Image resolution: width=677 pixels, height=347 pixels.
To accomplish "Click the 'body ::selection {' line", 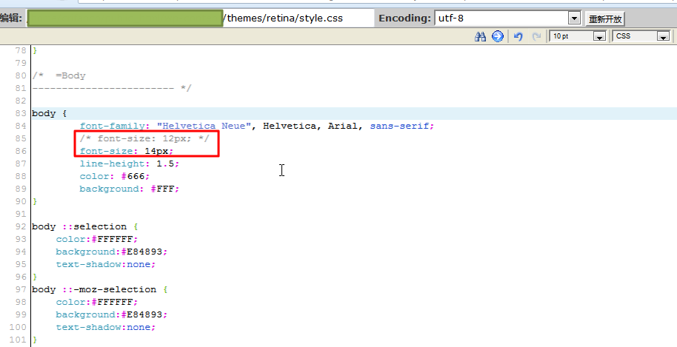I will tap(85, 226).
